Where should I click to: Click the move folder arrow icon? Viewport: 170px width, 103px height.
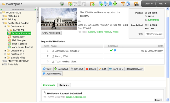pos(92,4)
